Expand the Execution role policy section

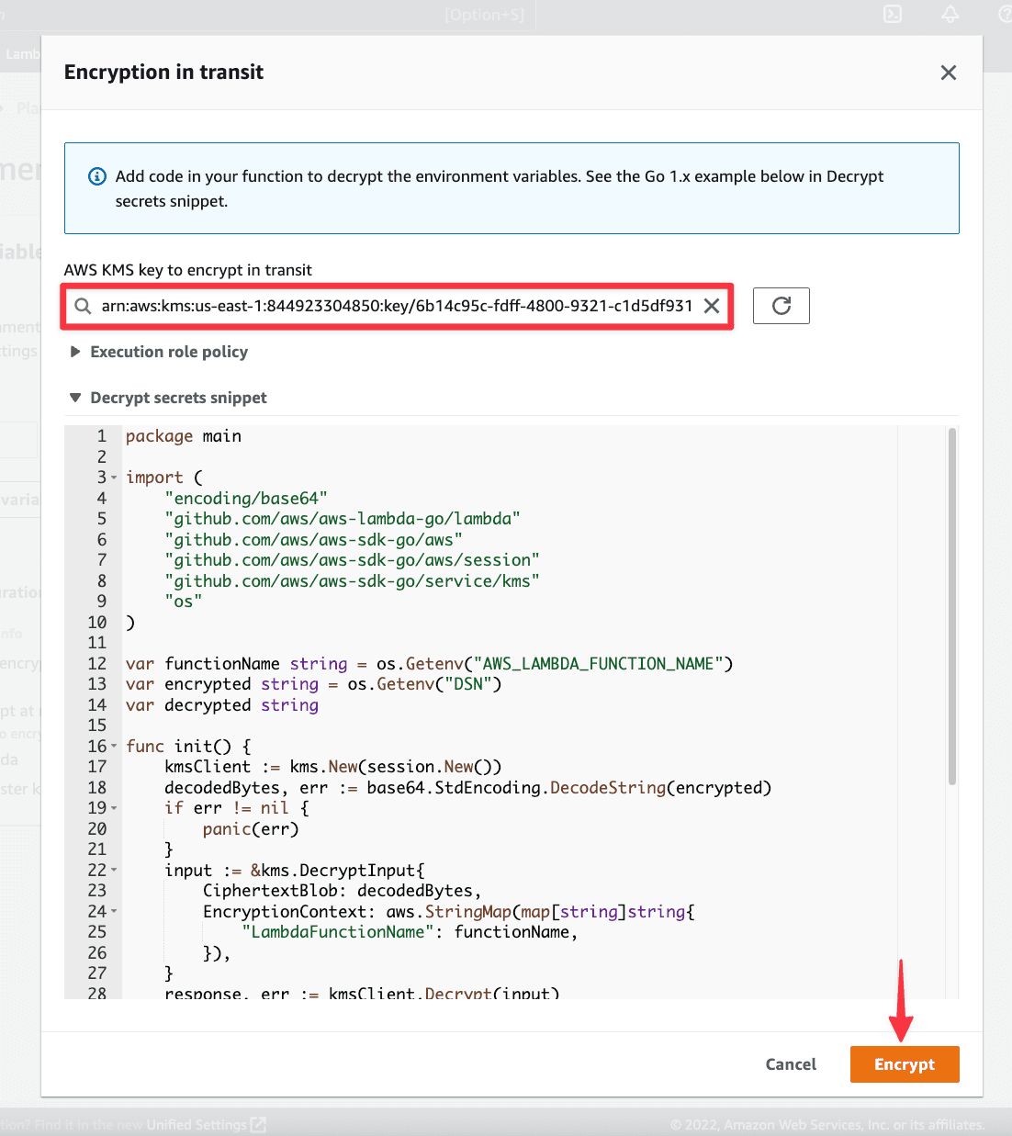(159, 352)
